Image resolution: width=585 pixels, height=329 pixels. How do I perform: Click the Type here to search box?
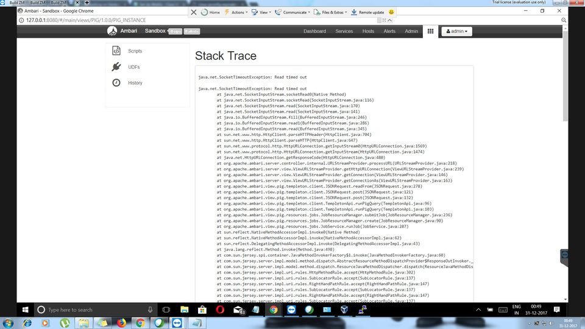coord(95,310)
